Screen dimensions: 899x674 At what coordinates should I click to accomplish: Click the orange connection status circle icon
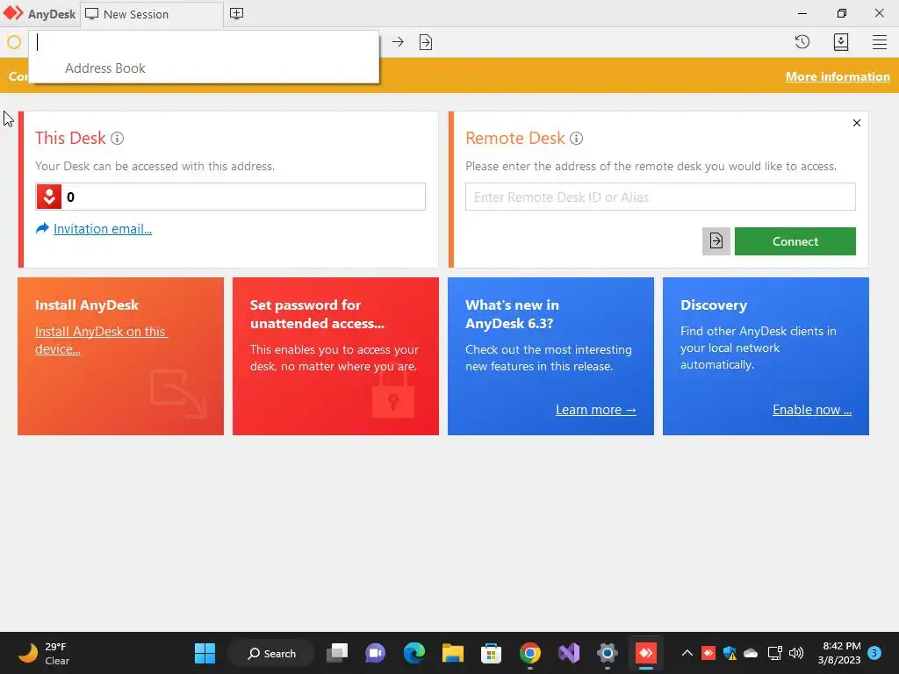[14, 42]
